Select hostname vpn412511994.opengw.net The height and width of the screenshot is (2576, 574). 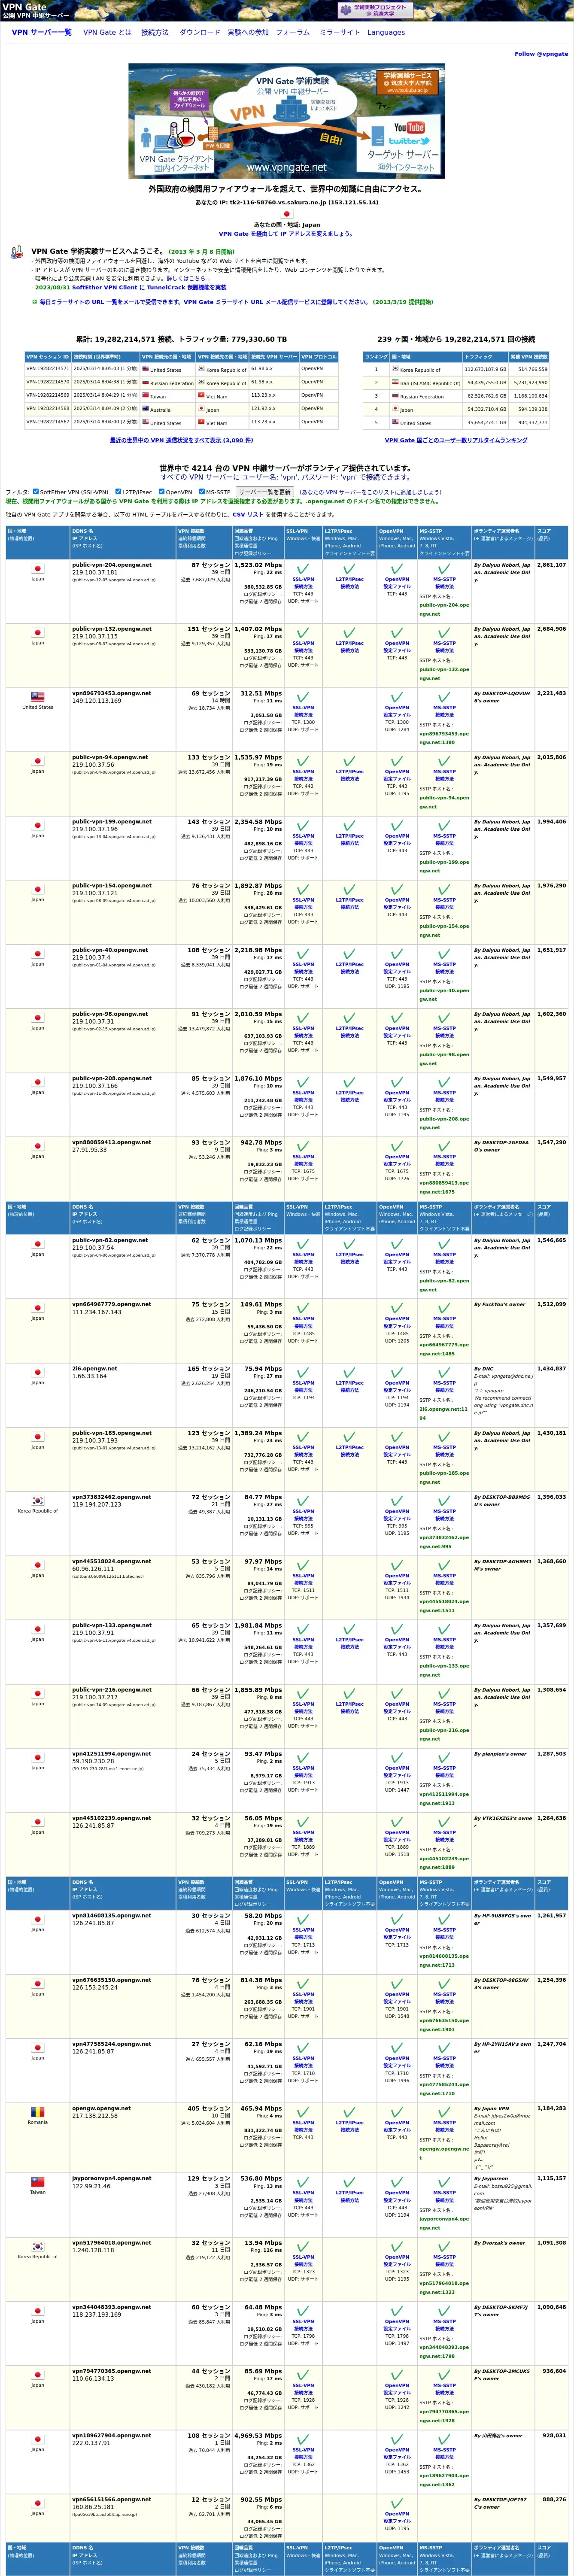[112, 1754]
